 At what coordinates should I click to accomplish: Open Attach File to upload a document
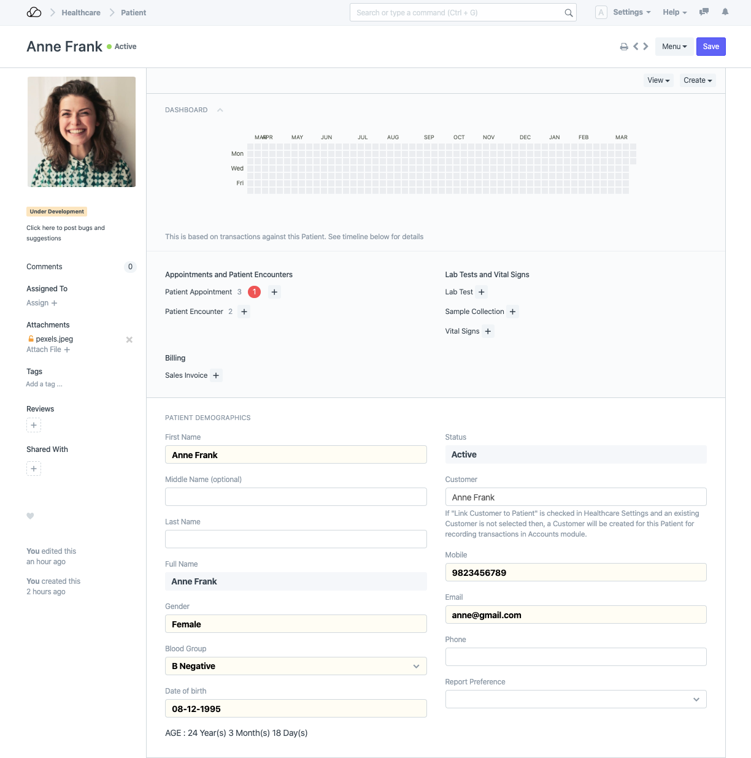[48, 350]
